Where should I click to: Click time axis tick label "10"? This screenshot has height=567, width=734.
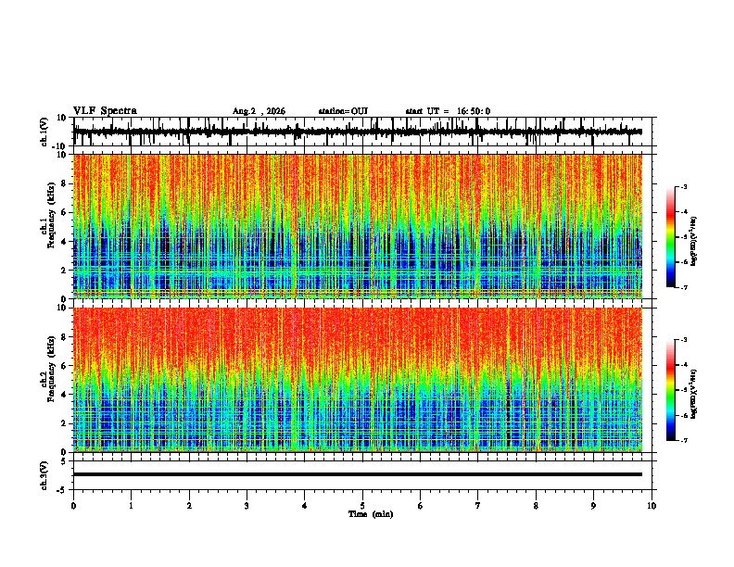[652, 506]
